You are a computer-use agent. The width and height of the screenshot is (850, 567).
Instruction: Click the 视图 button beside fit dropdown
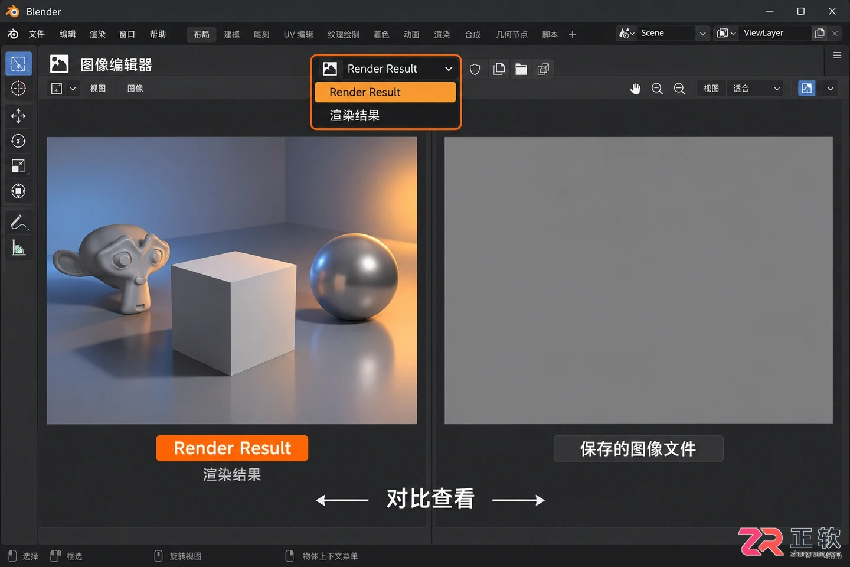[x=711, y=89]
